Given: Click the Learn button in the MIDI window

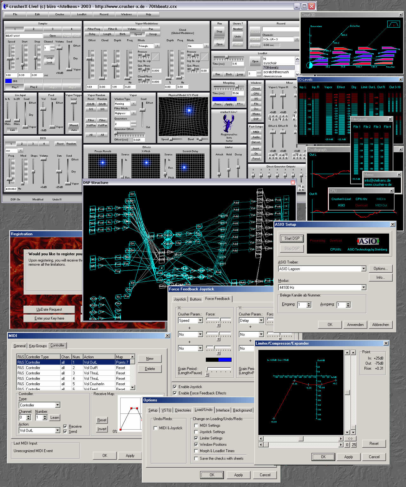Looking at the screenshot, I should (x=55, y=418).
